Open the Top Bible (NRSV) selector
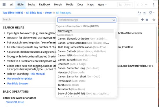159x107 pixels. 13,13
